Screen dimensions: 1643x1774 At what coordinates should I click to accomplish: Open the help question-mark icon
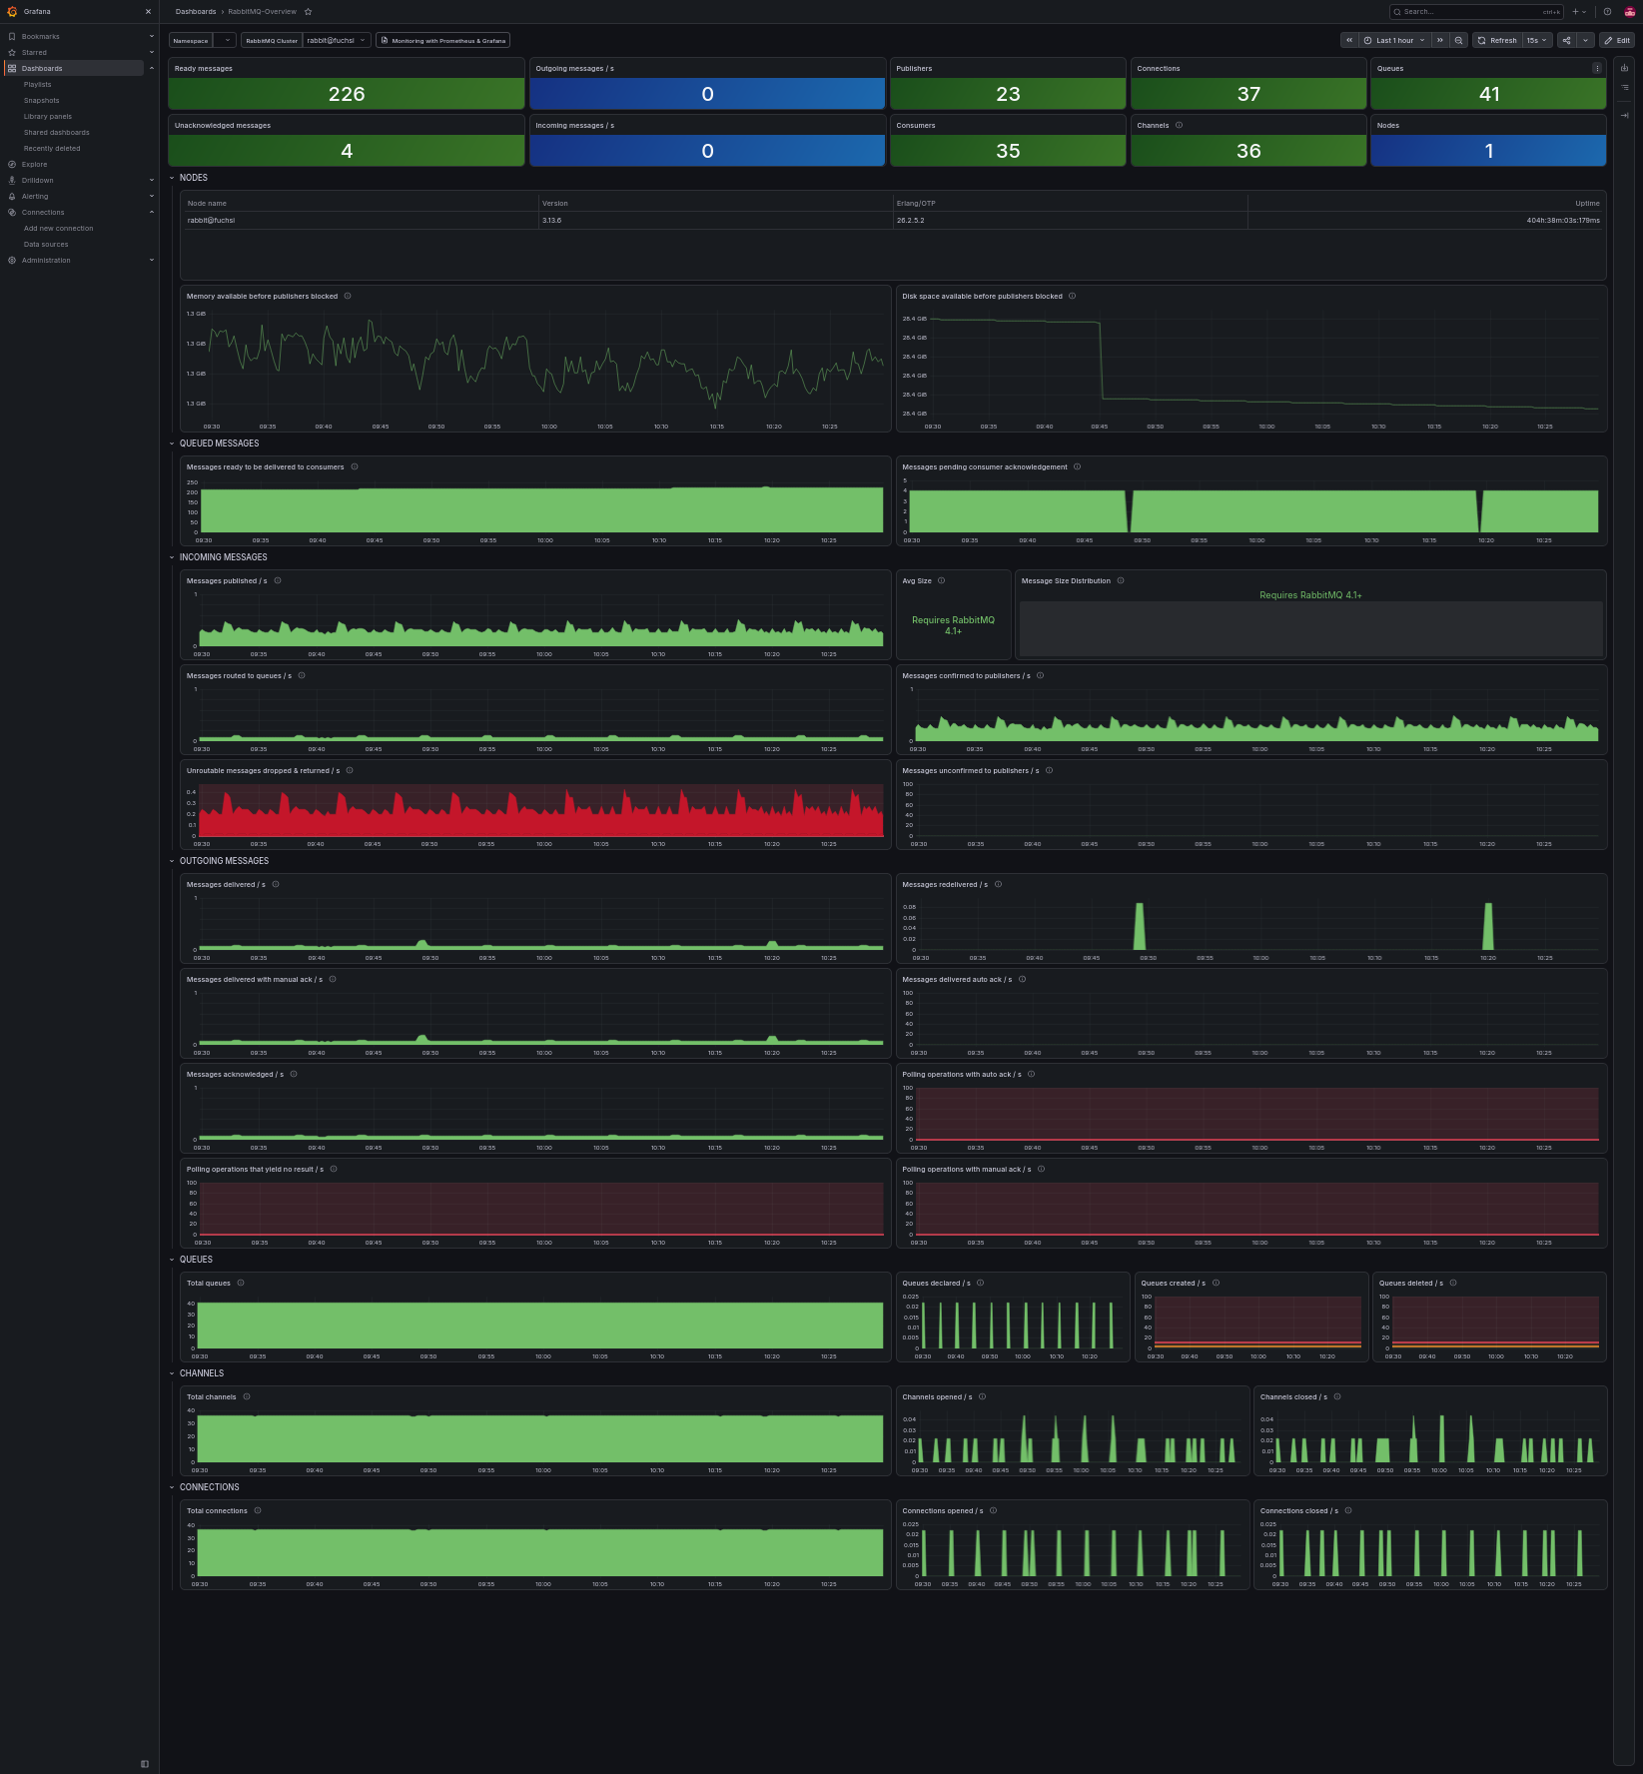click(x=1607, y=12)
